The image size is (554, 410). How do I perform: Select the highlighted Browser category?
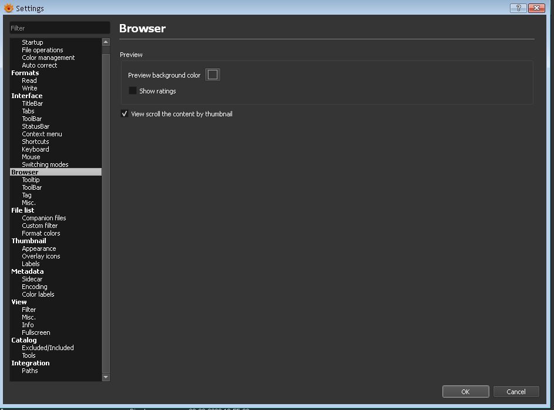(x=56, y=172)
